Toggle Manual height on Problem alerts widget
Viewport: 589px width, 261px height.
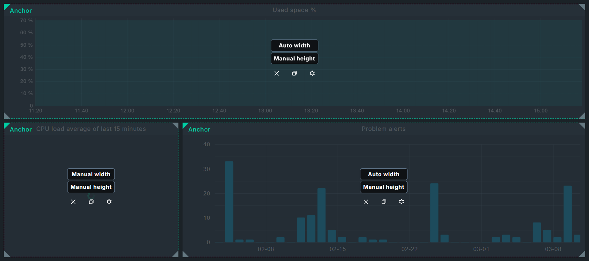[384, 187]
